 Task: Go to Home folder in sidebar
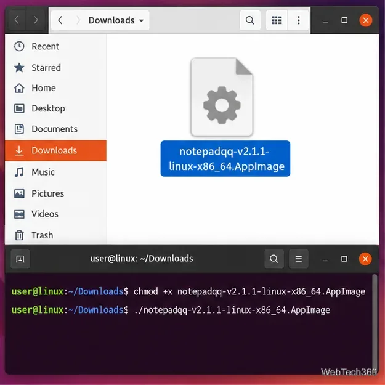tap(55, 88)
